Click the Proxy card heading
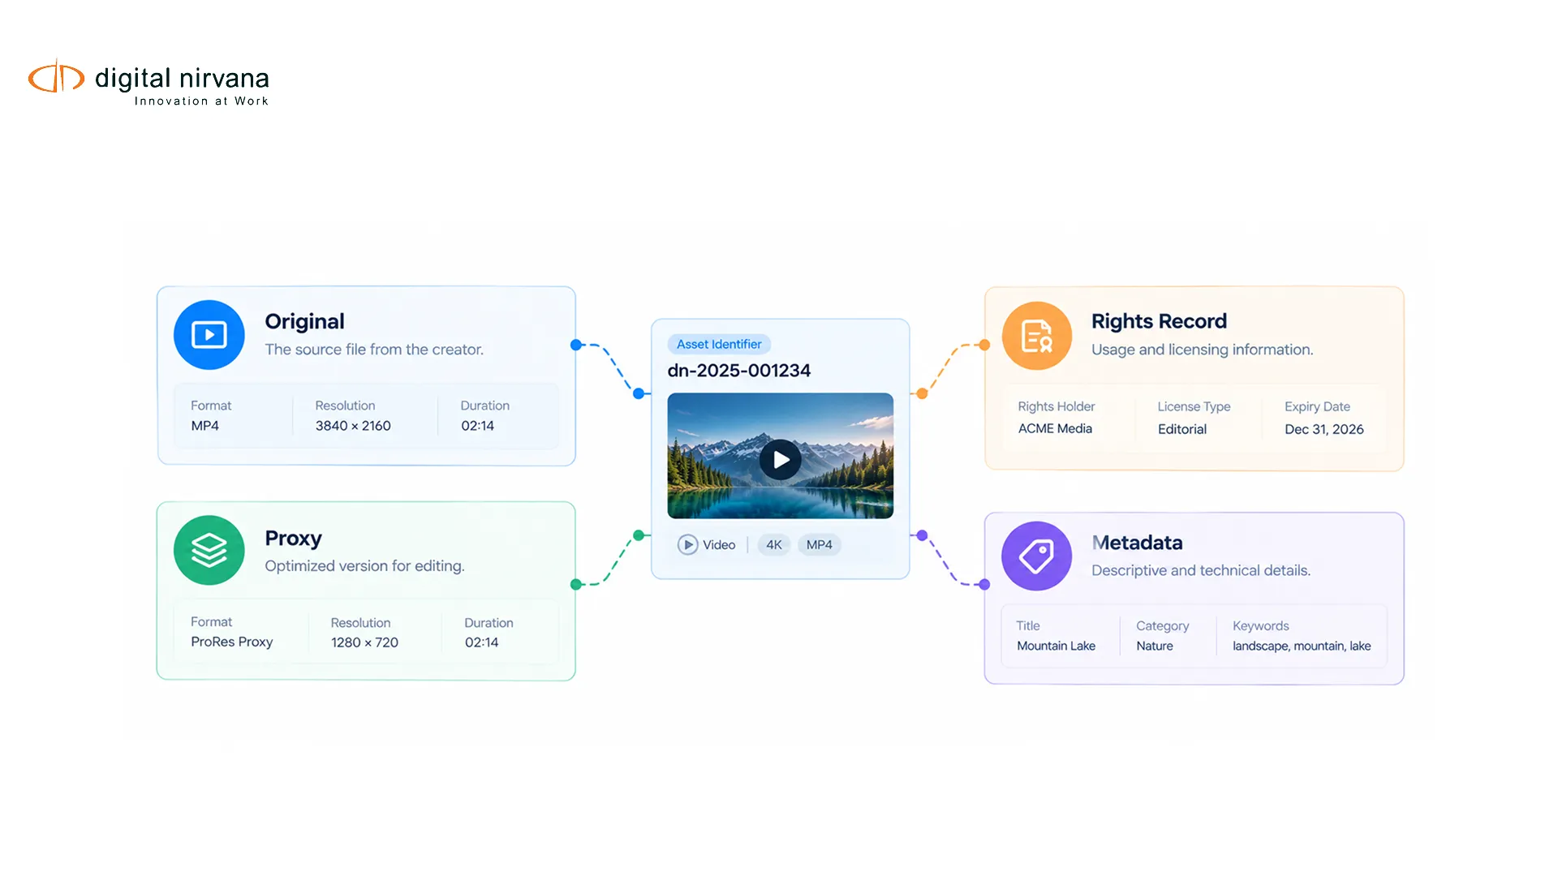Image resolution: width=1558 pixels, height=876 pixels. (294, 539)
